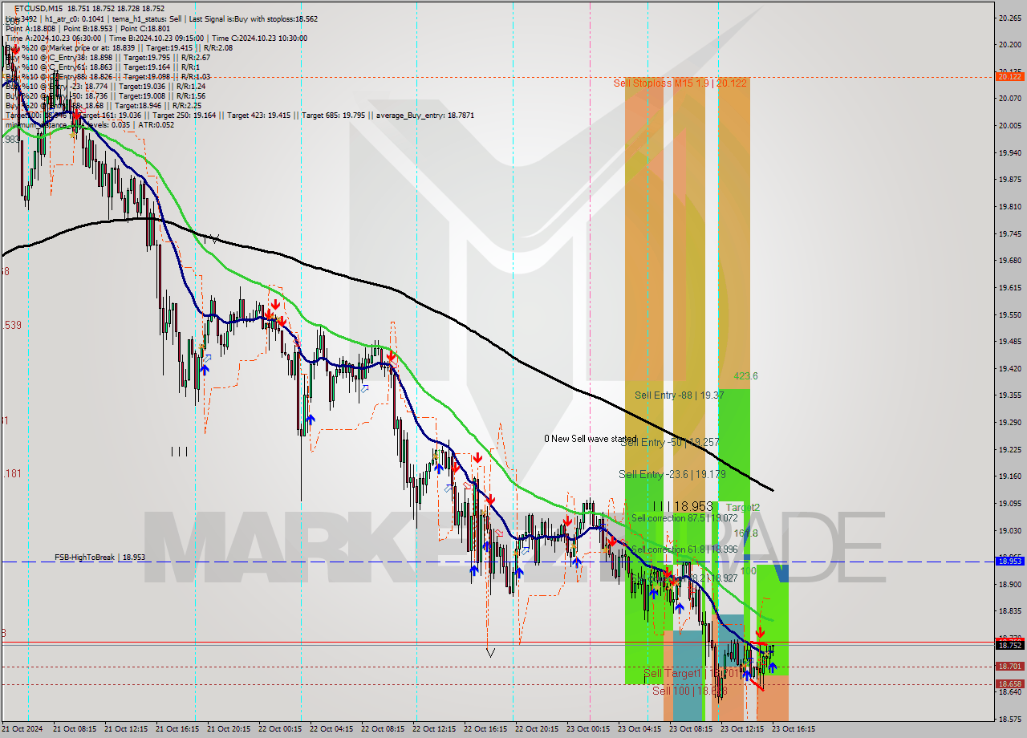Viewport: 1027px width, 738px height.
Task: Click the line showing R/R:2.67
Action: 108,57
